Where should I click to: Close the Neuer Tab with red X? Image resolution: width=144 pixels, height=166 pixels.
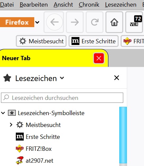pyautogui.click(x=99, y=58)
